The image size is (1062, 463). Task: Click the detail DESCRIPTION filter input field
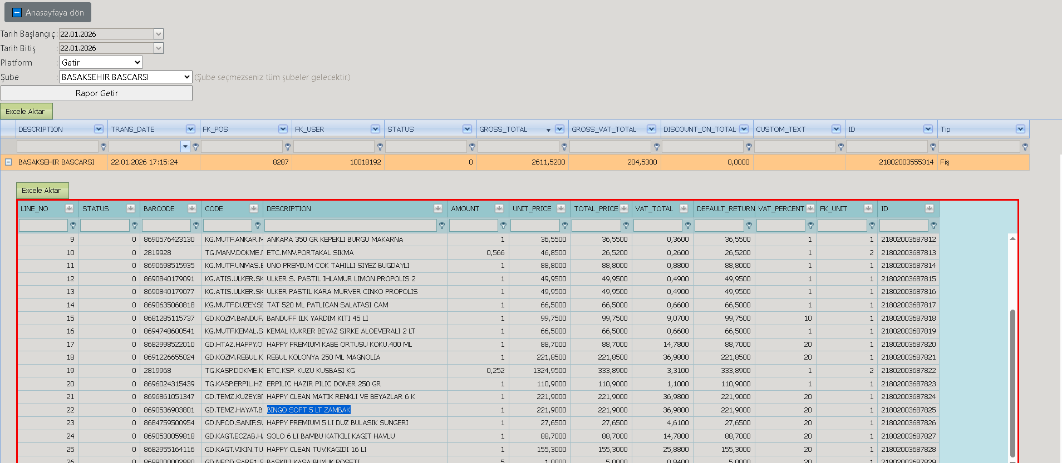351,225
